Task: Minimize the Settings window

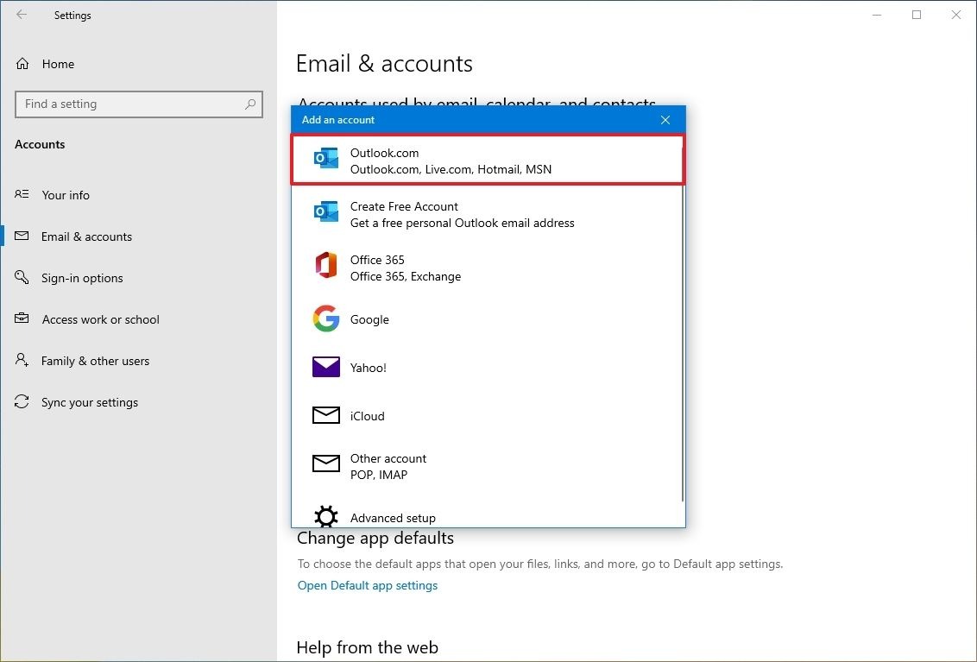Action: tap(877, 15)
